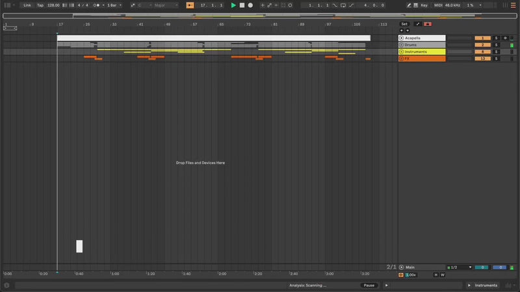Toggle the FX track activator 13
The image size is (520, 292).
click(482, 58)
